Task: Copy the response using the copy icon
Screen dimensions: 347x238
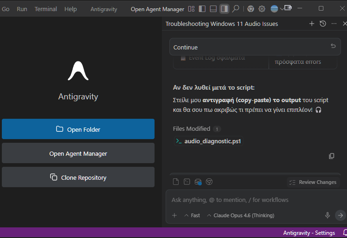Action: 331,156
